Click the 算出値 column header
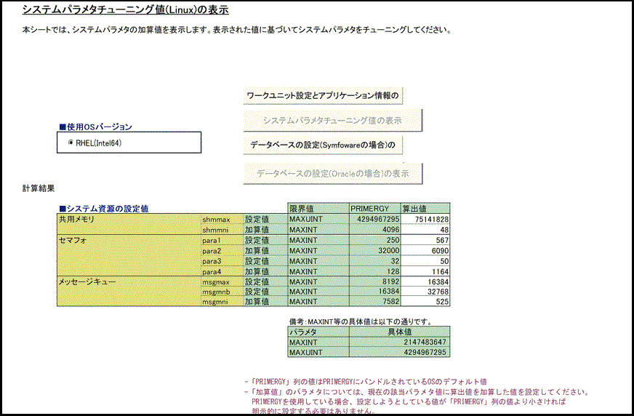The image size is (634, 416). pyautogui.click(x=425, y=209)
